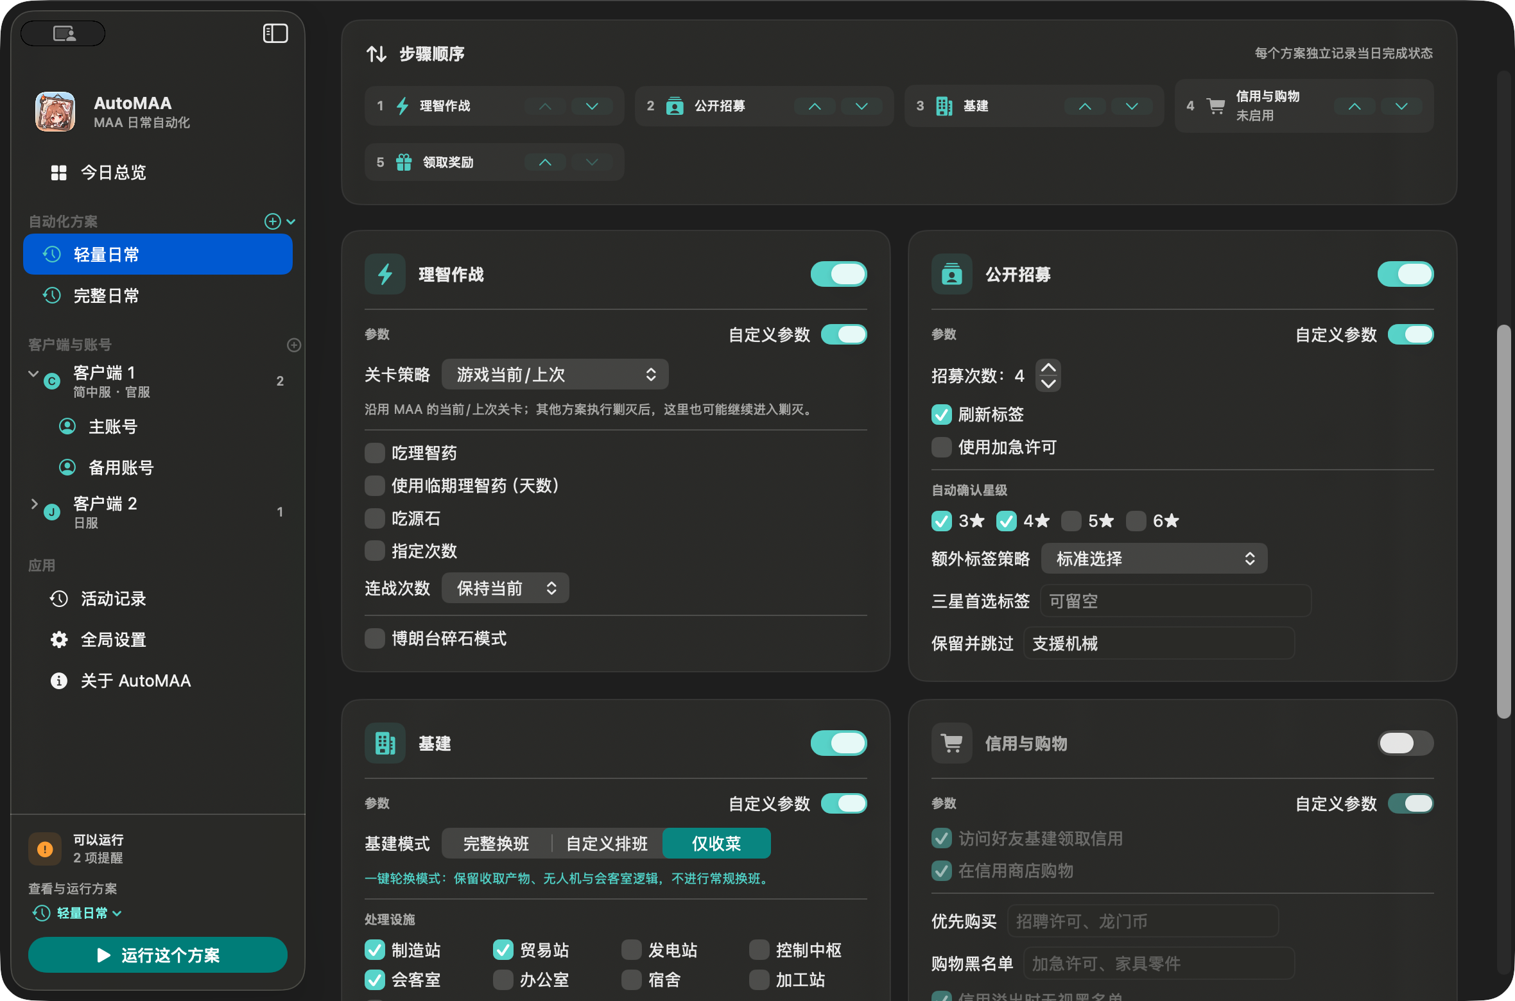The image size is (1515, 1001).
Task: Move 基建 step down
Action: [1132, 106]
